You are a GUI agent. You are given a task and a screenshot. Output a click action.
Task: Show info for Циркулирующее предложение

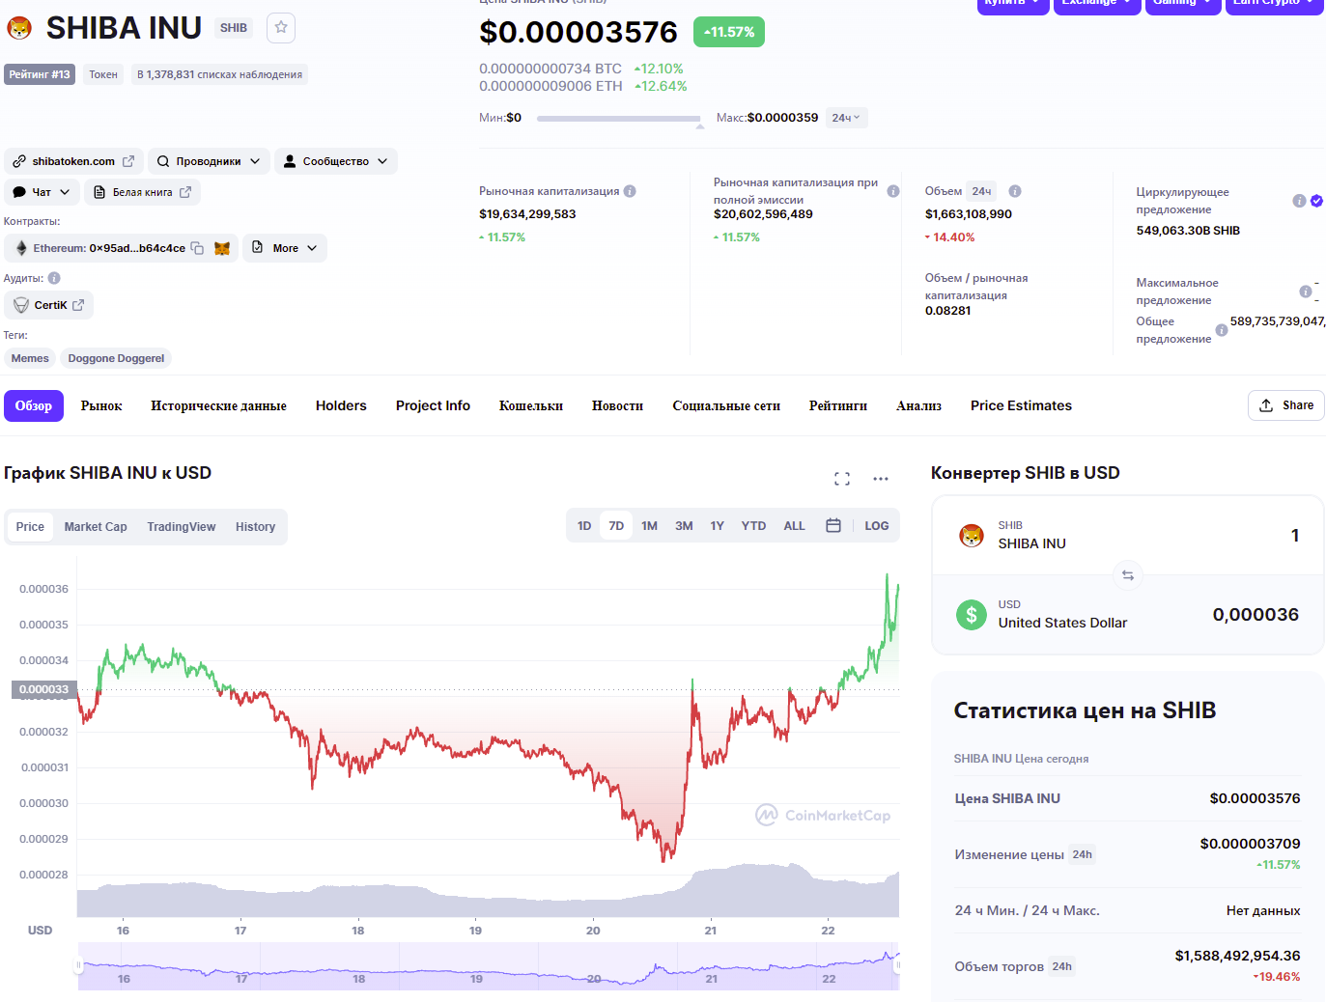coord(1299,201)
